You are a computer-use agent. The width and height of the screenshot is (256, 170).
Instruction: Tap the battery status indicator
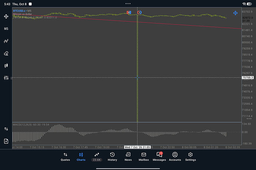[x=249, y=4]
